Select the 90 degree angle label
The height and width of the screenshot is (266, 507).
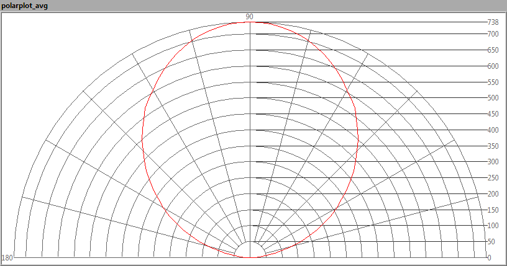(249, 17)
